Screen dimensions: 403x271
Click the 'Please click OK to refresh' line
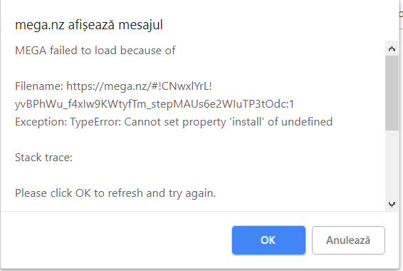coord(115,193)
